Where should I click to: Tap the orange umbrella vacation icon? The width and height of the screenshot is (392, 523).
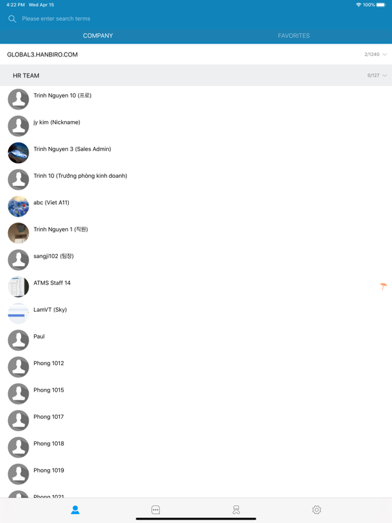(x=383, y=286)
